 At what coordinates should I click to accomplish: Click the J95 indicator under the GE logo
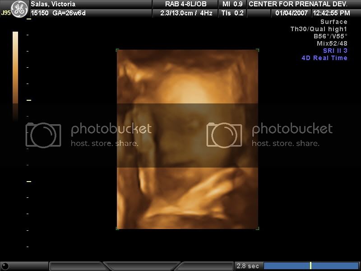(5, 13)
